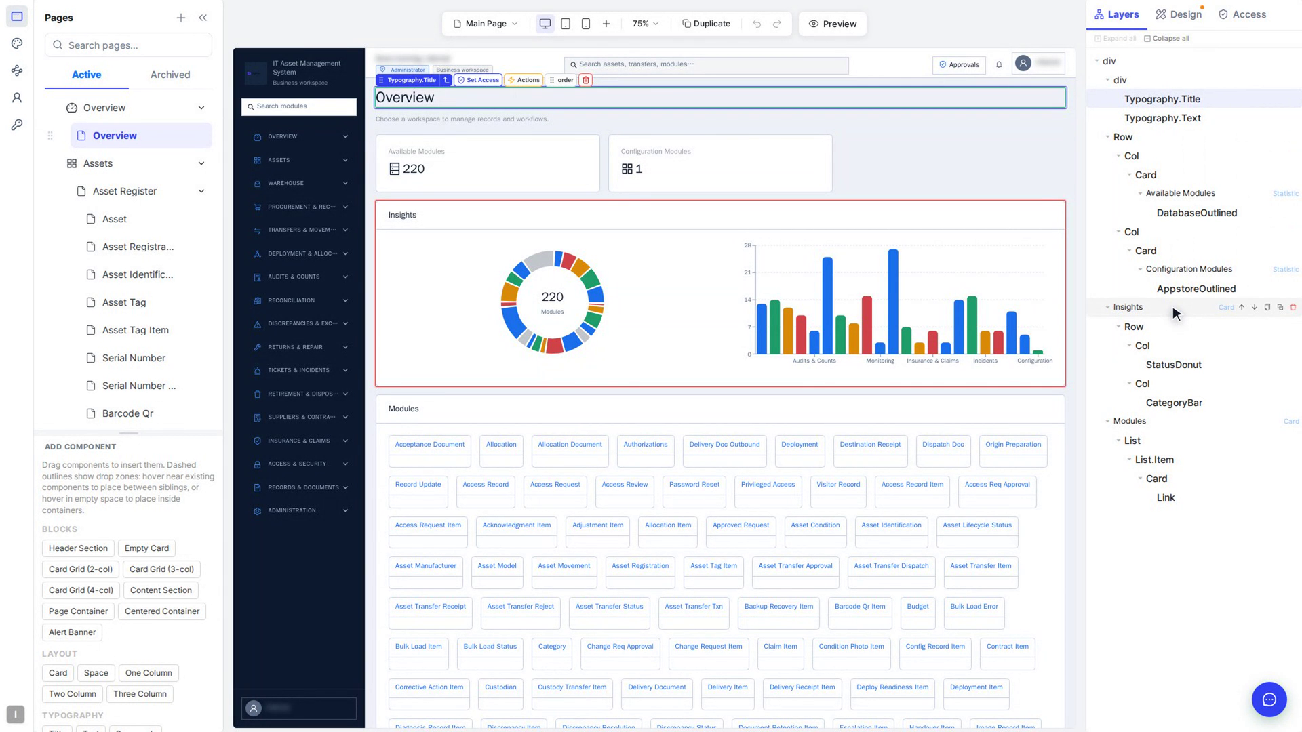
Task: Focus the Search pages input field
Action: [129, 45]
